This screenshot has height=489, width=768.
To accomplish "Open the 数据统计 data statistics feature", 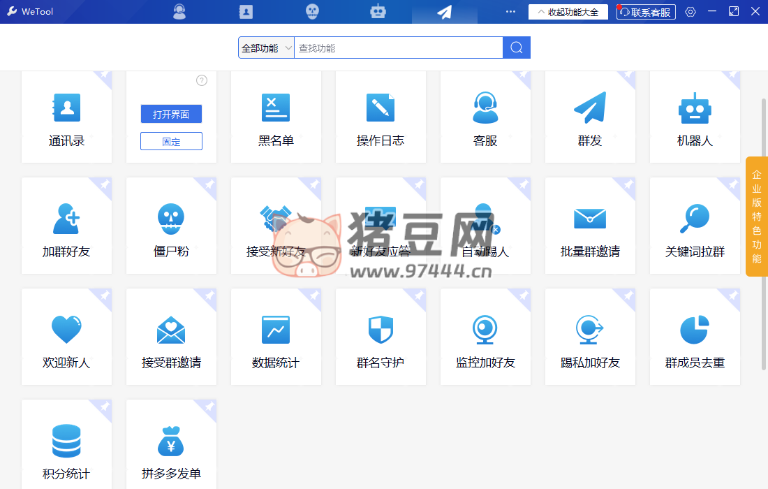I will click(x=276, y=339).
